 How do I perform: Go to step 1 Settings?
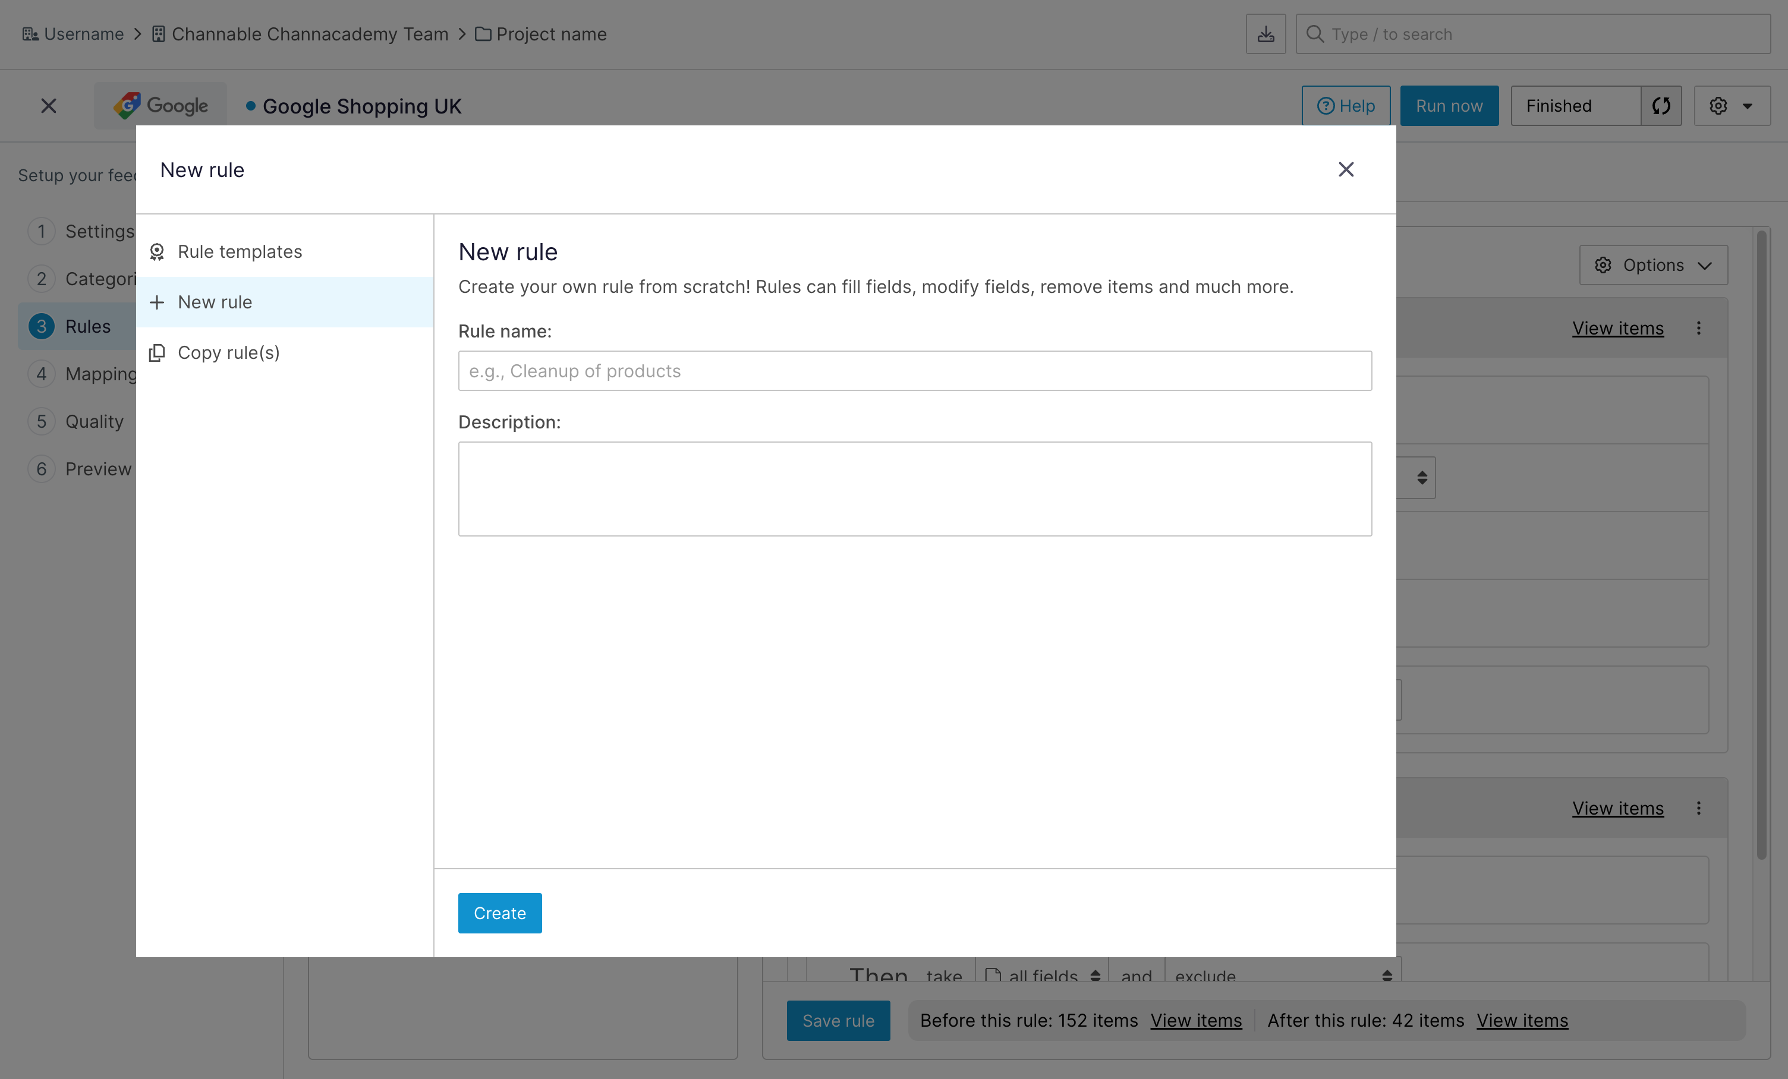pyautogui.click(x=81, y=231)
